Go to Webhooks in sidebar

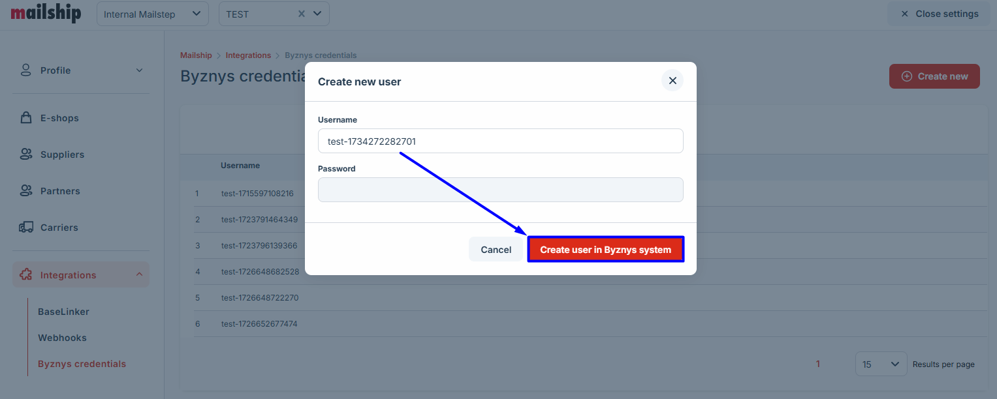coord(62,338)
